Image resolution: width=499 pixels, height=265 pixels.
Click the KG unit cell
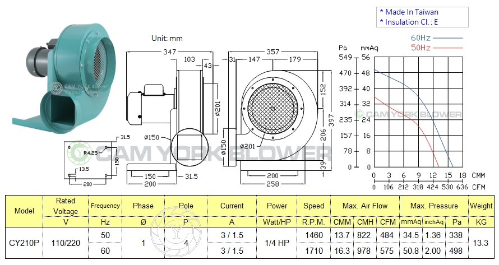click(481, 222)
